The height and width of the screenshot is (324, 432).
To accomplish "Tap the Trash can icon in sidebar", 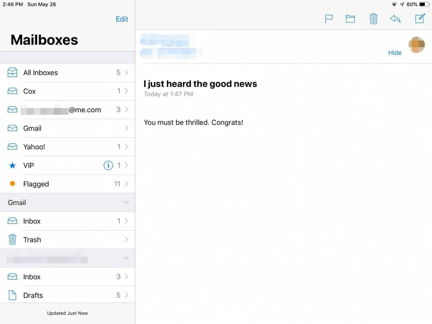I will [x=13, y=239].
